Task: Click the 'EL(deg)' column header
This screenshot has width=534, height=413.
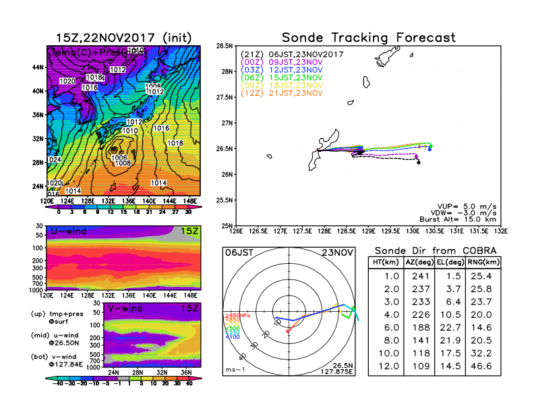Action: point(450,262)
